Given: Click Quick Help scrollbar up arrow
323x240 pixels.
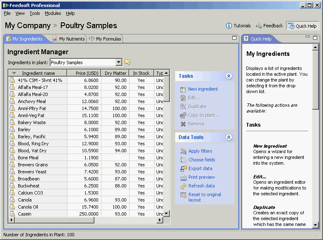Looking at the screenshot, I should (315, 48).
